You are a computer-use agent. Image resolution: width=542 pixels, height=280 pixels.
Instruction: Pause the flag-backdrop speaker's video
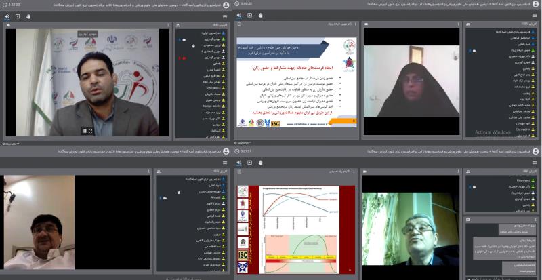tap(85, 131)
